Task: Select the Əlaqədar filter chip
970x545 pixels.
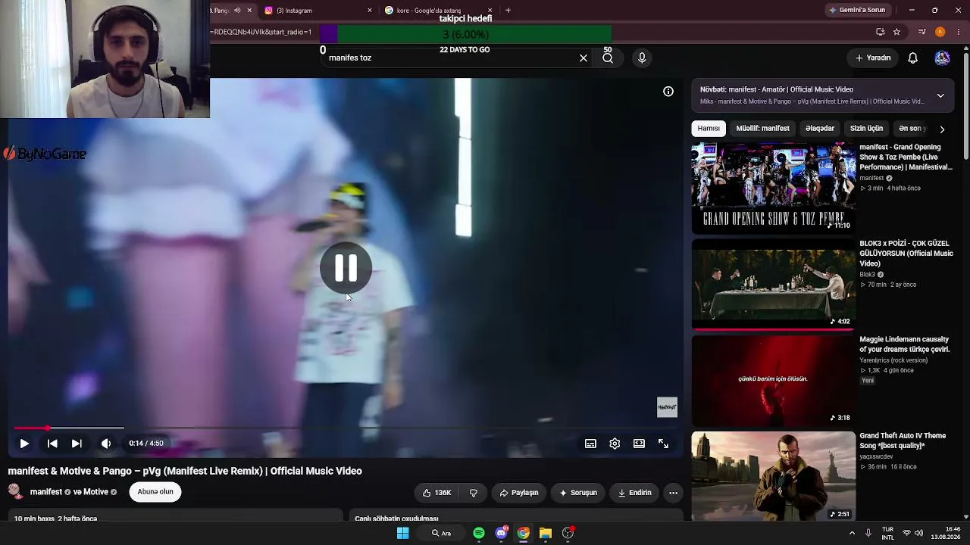Action: (x=820, y=129)
